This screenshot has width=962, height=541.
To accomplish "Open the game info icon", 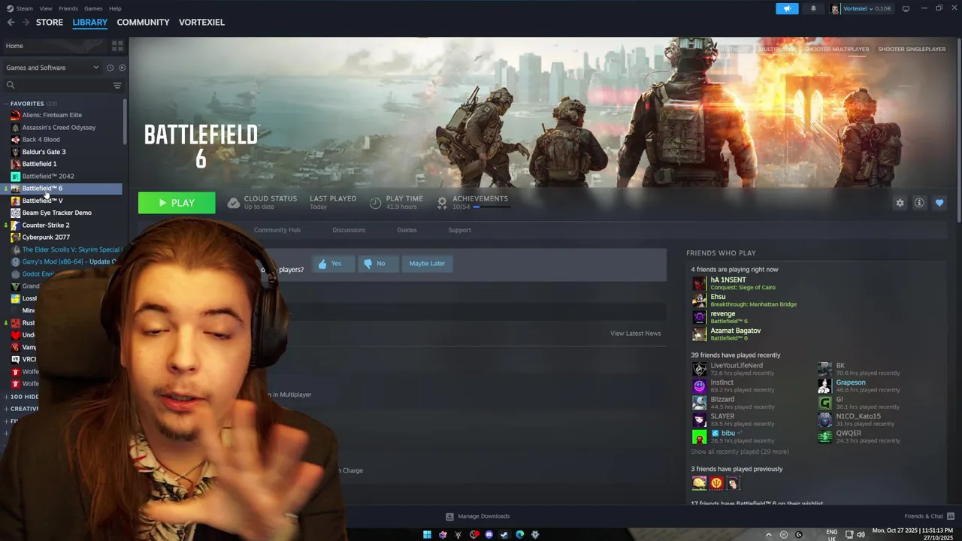I will click(x=919, y=203).
